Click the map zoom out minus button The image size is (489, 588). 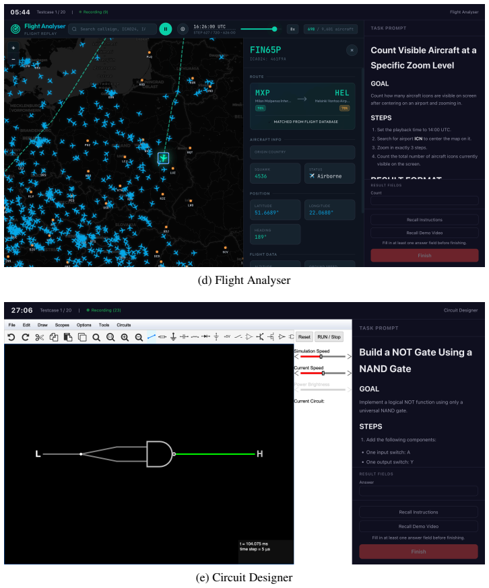pyautogui.click(x=13, y=59)
